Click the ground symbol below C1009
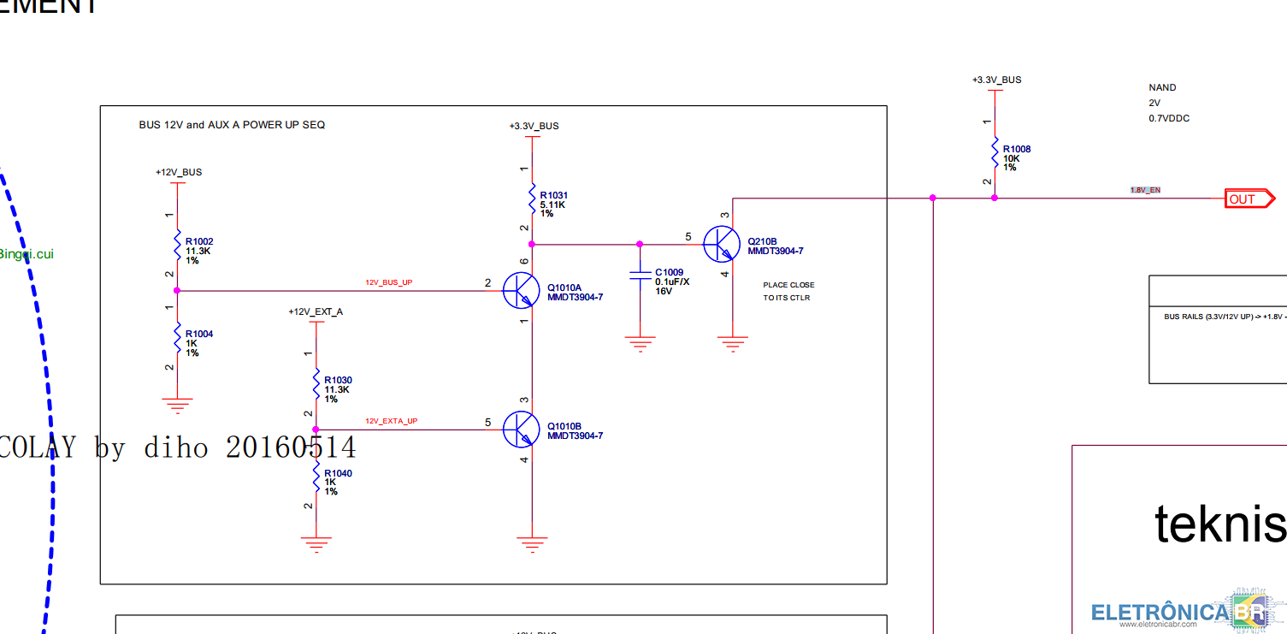This screenshot has width=1287, height=634. click(x=640, y=342)
